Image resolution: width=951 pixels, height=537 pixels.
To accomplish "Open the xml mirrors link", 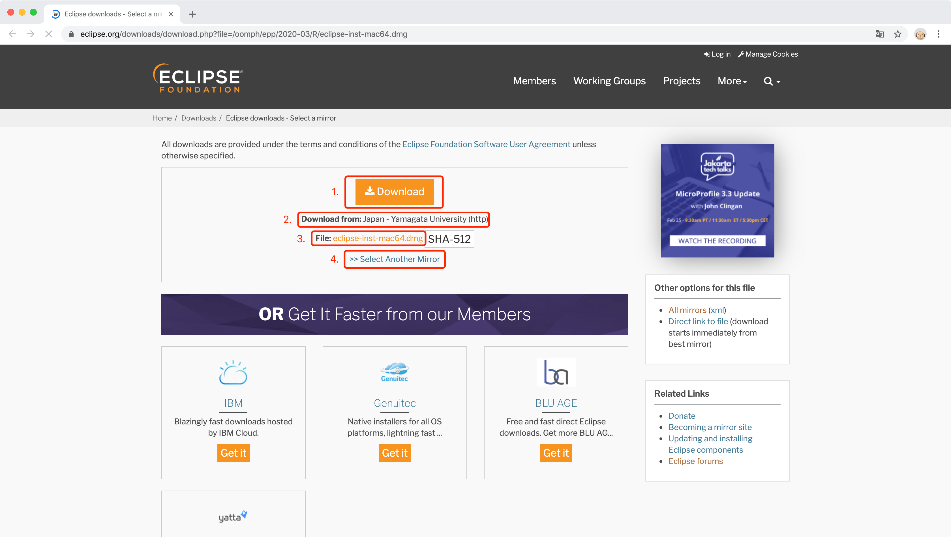I will pos(717,310).
